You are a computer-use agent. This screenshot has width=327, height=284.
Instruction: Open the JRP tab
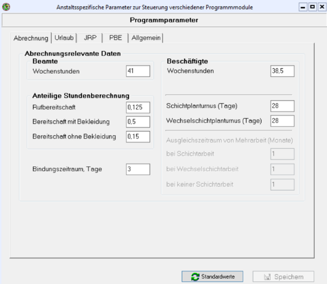[x=90, y=38]
